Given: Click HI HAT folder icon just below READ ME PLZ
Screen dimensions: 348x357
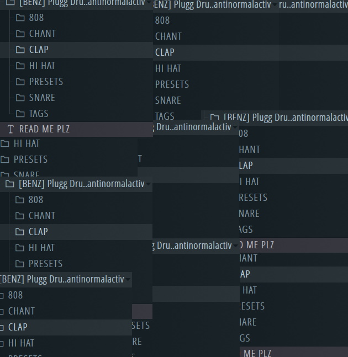Looking at the screenshot, I should 5,143.
